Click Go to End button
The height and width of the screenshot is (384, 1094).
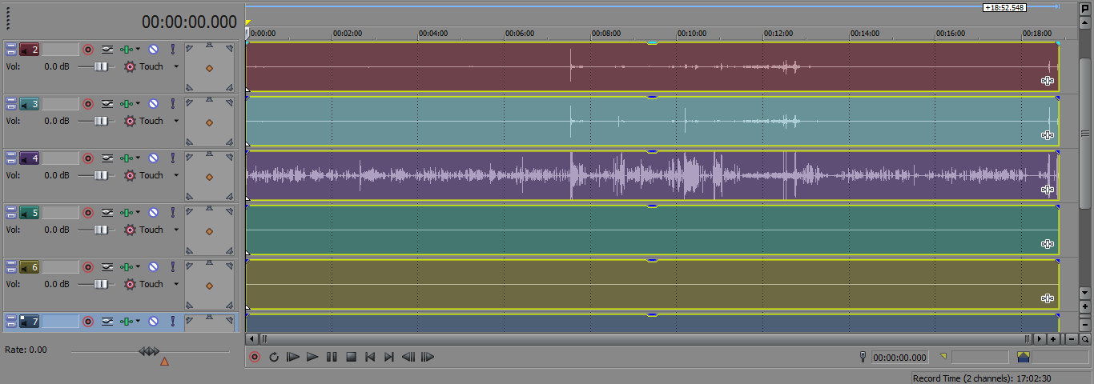pos(389,357)
